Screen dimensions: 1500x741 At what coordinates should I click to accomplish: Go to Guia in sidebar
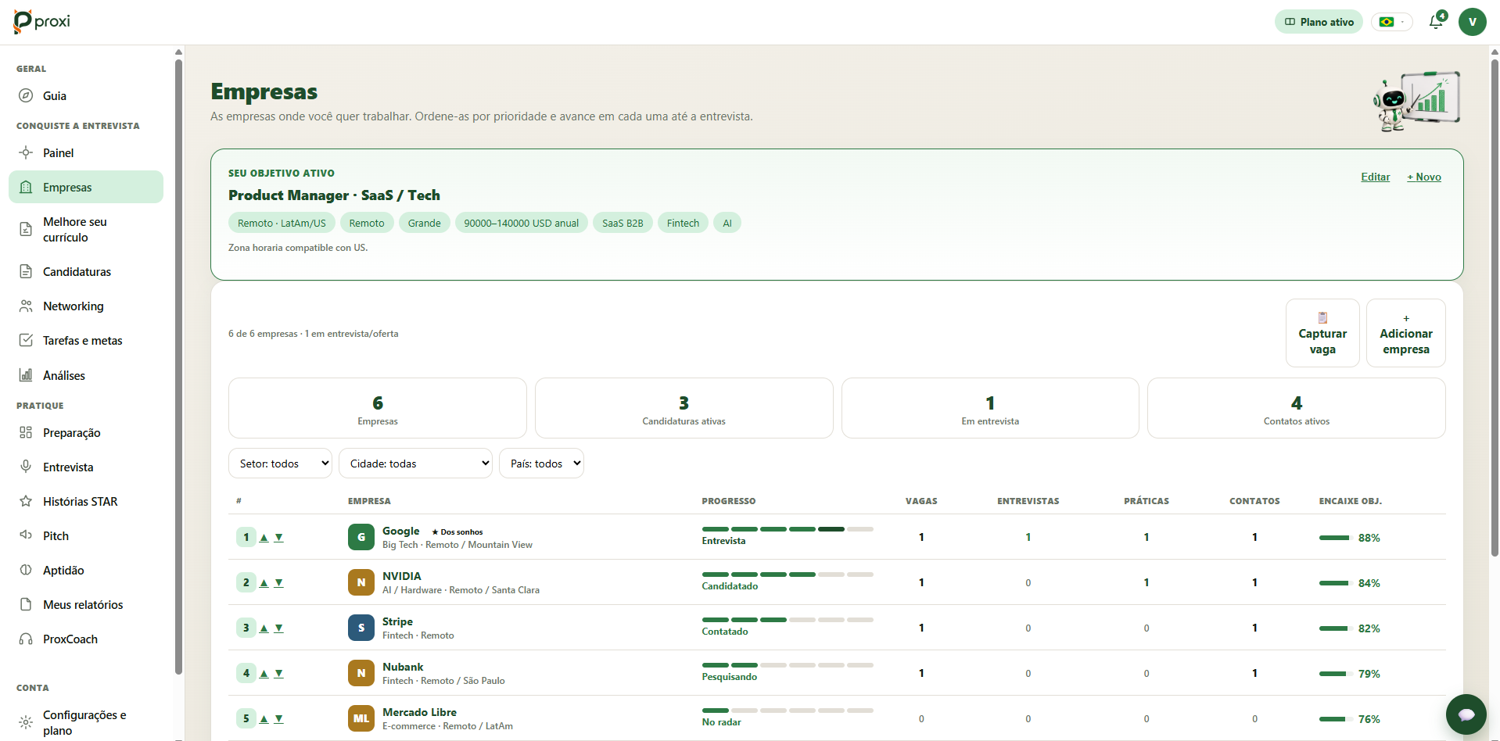86,95
